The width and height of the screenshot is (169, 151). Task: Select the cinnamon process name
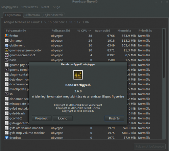point(16,41)
